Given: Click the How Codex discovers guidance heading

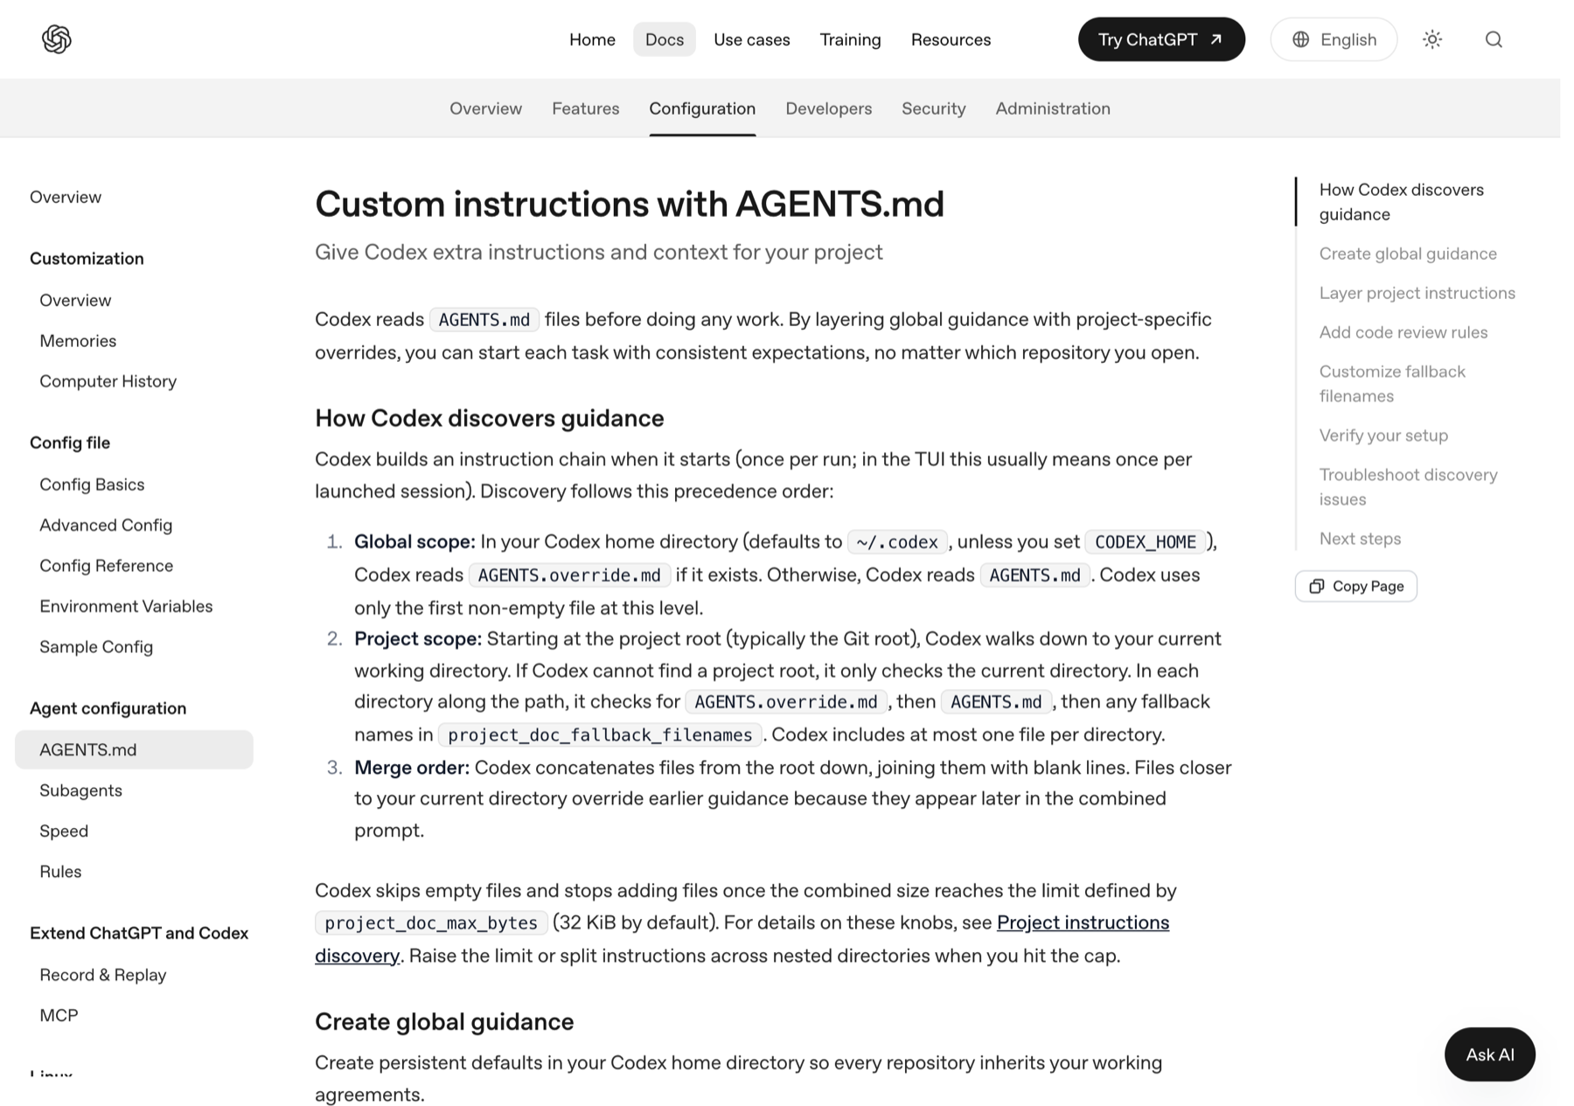Looking at the screenshot, I should coord(490,418).
